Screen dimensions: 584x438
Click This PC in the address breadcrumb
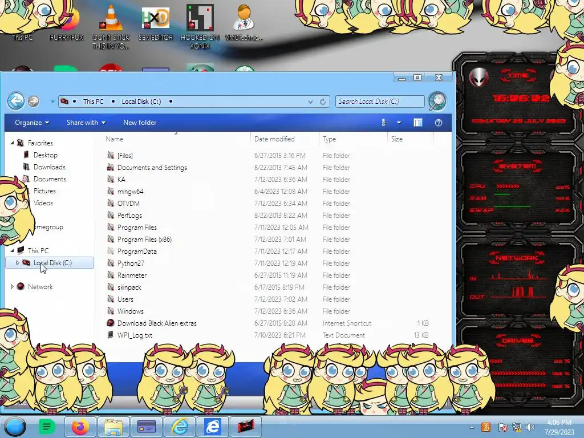coord(93,102)
